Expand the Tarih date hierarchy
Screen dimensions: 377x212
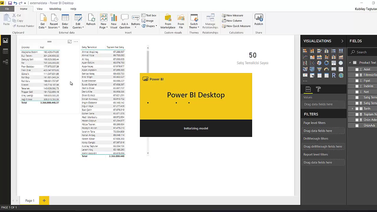point(353,109)
